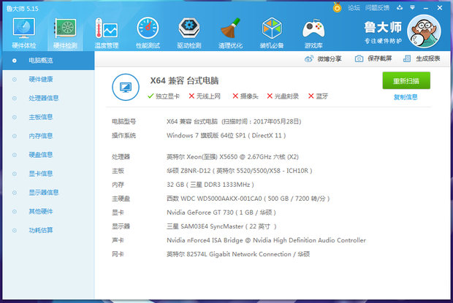Click the skin/upload icon in title bar
The width and height of the screenshot is (453, 303).
pyautogui.click(x=400, y=7)
